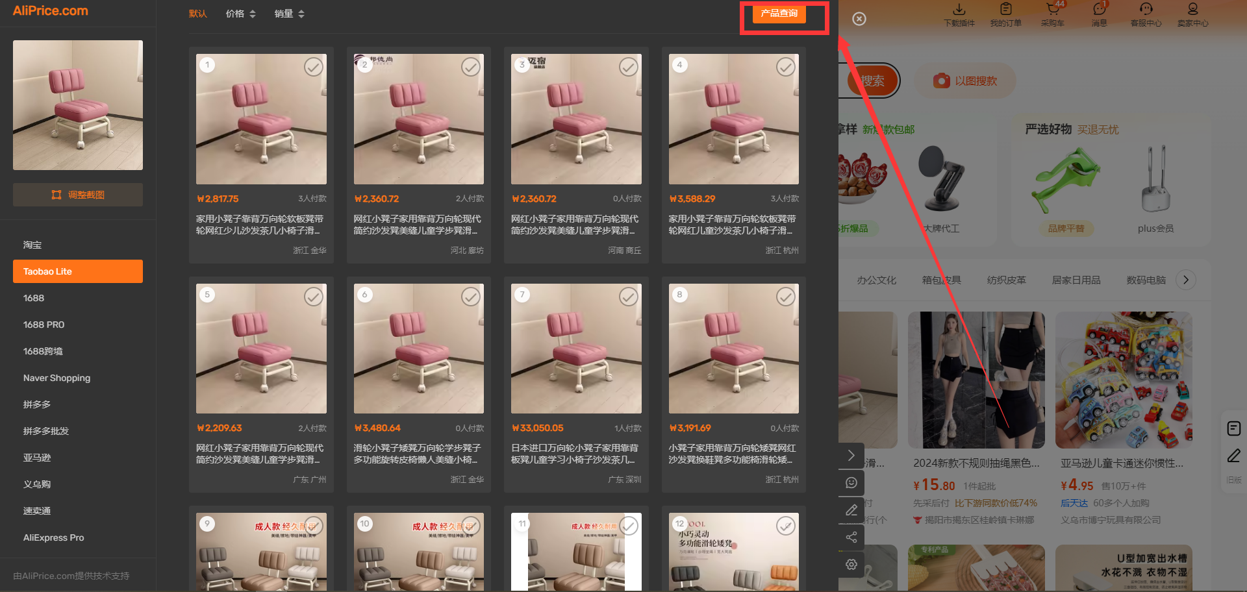This screenshot has width=1247, height=592.
Task: Open product 1 pink chair image
Action: pyautogui.click(x=261, y=119)
